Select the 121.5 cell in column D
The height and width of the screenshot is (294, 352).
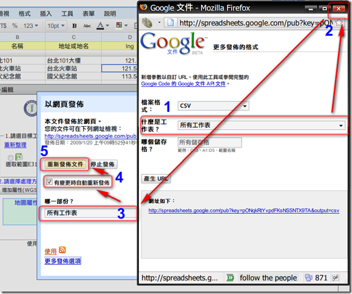click(120, 68)
